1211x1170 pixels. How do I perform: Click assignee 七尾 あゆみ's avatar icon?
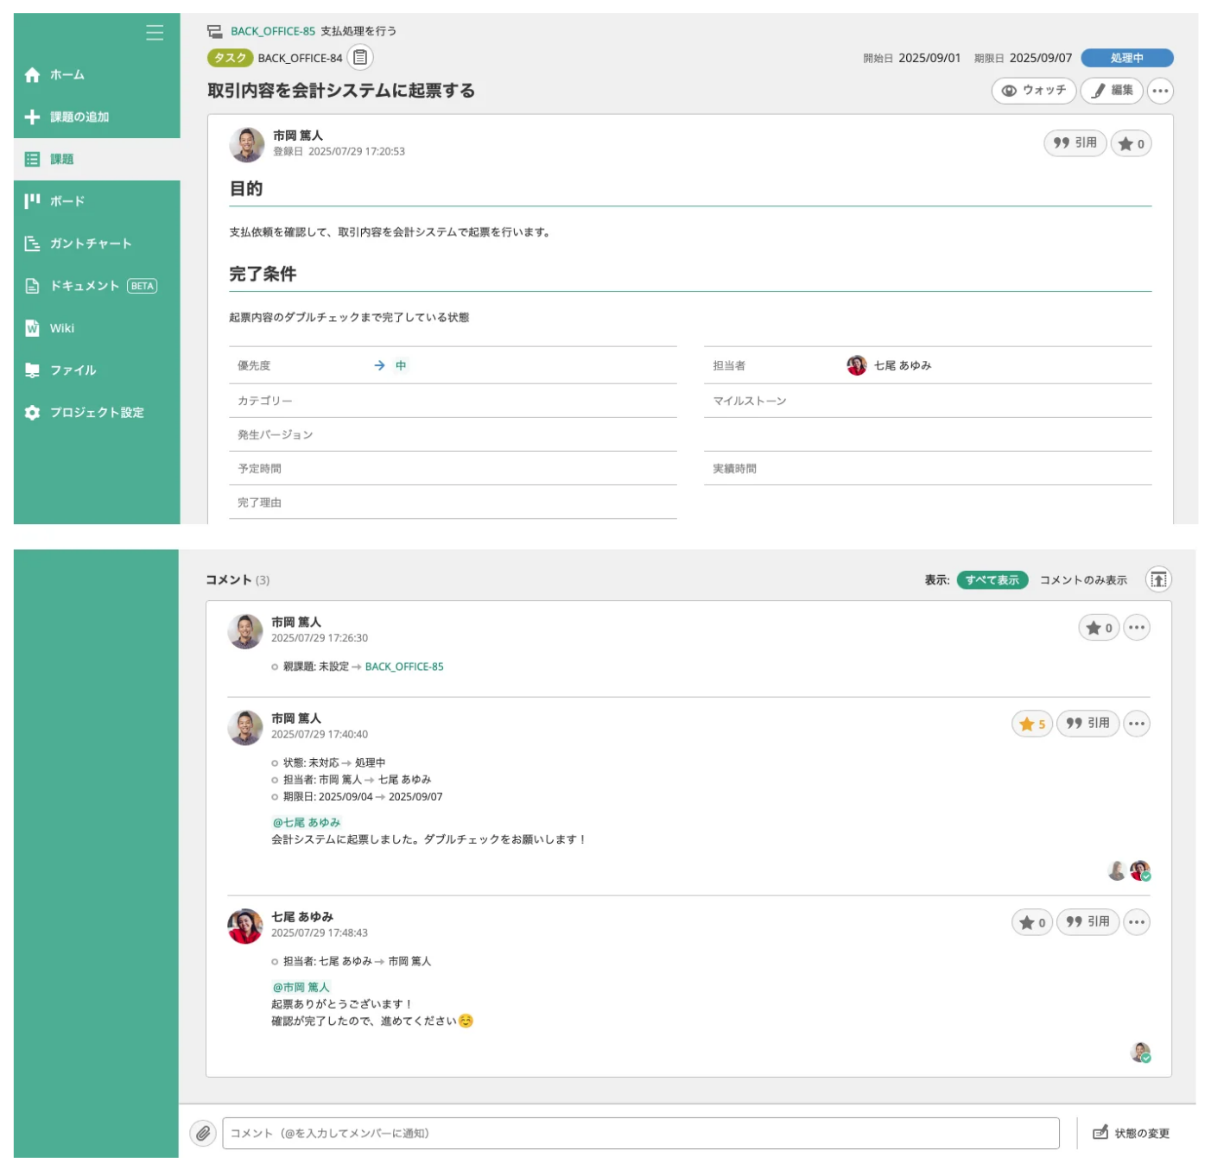(857, 365)
